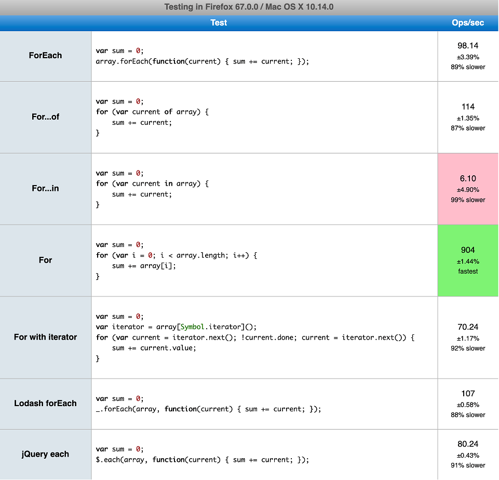The height and width of the screenshot is (480, 499).
Task: Click the pink 6.10 slowest result cell
Action: point(468,189)
